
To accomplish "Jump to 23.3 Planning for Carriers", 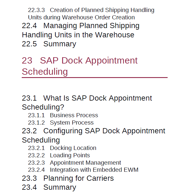I will pyautogui.click(x=68, y=178).
